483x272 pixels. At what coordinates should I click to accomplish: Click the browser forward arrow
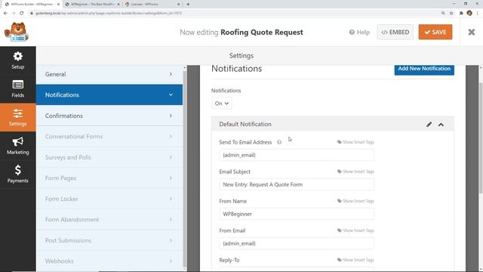(x=14, y=14)
